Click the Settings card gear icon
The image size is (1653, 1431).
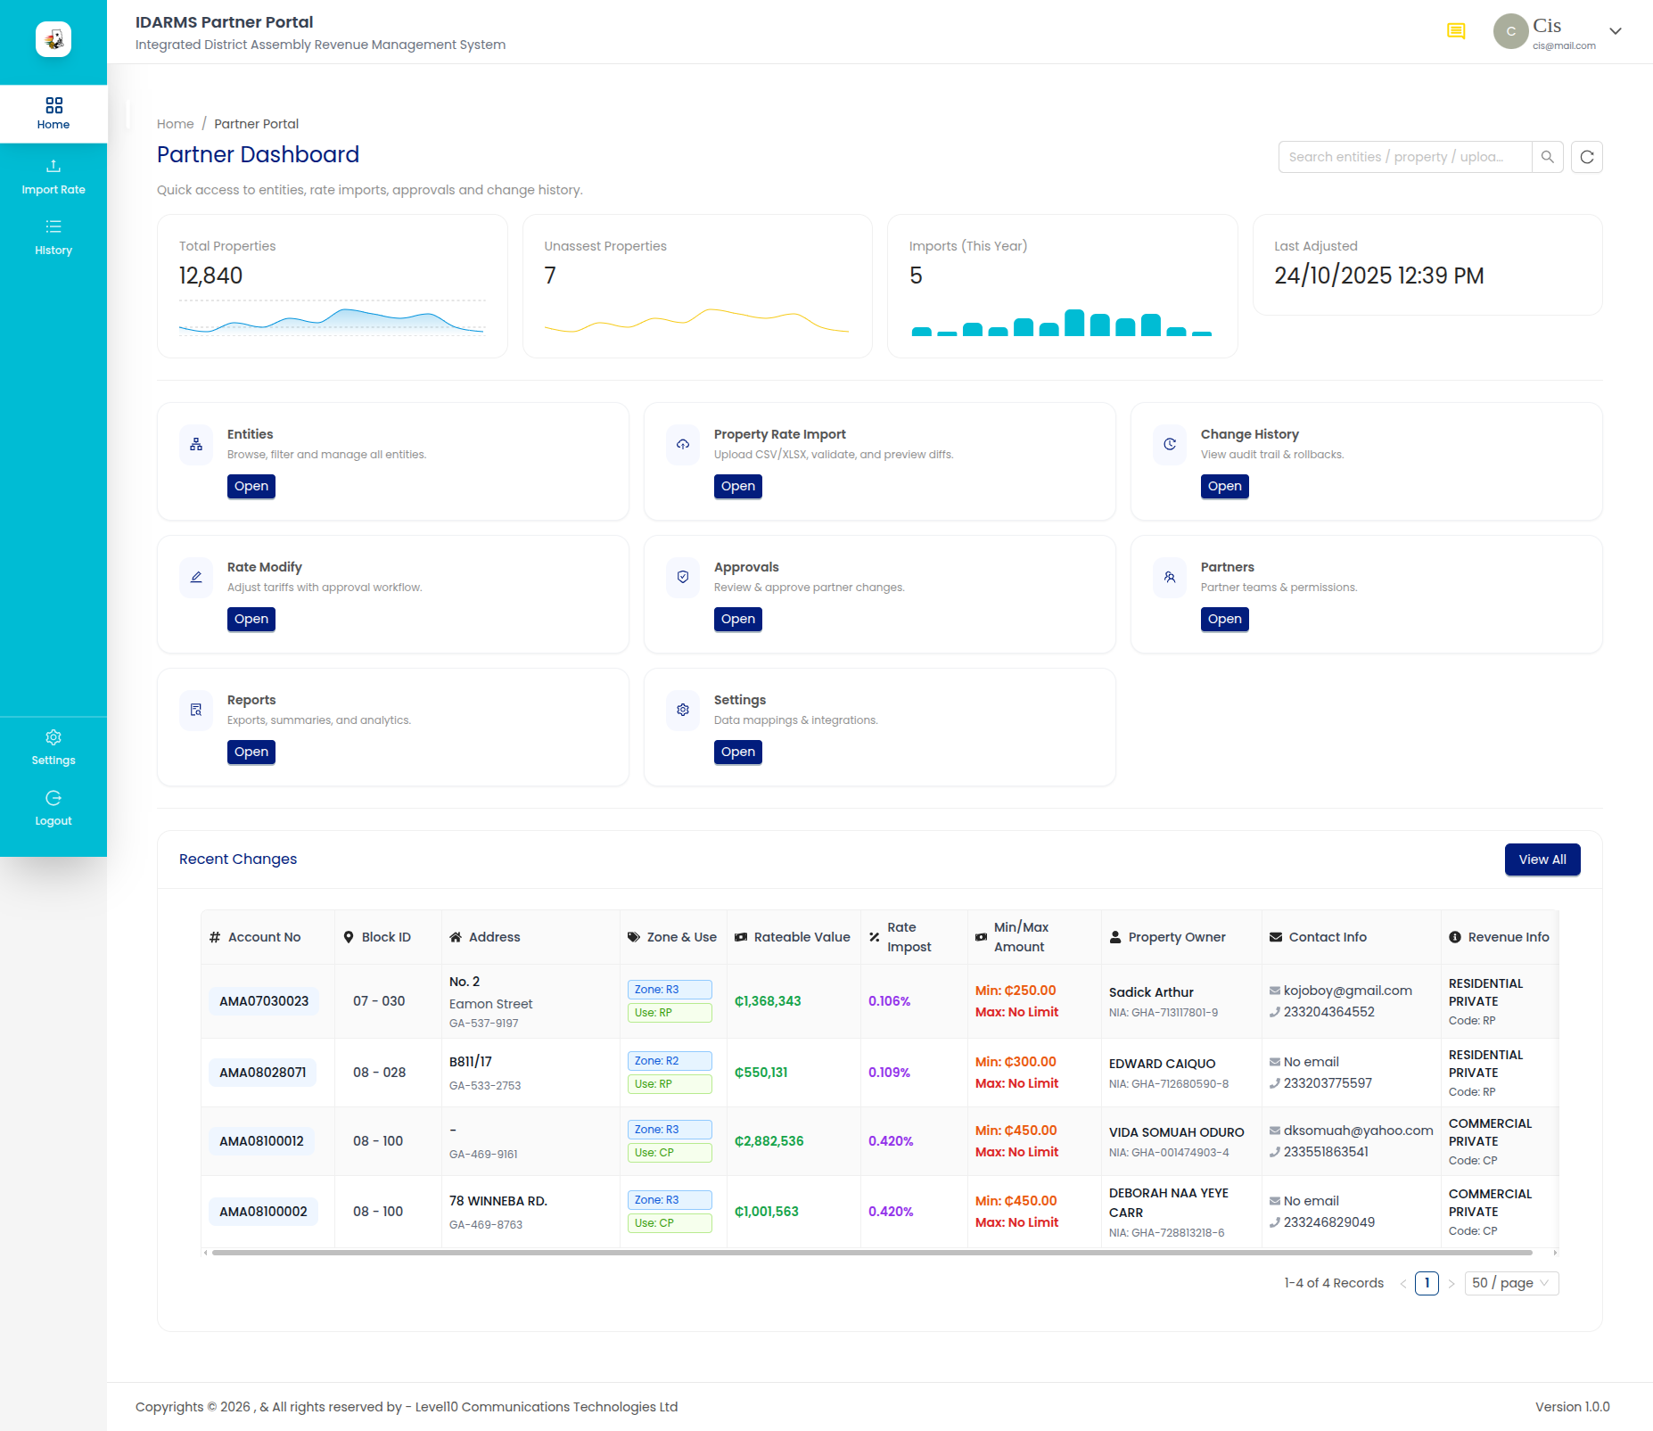[683, 710]
